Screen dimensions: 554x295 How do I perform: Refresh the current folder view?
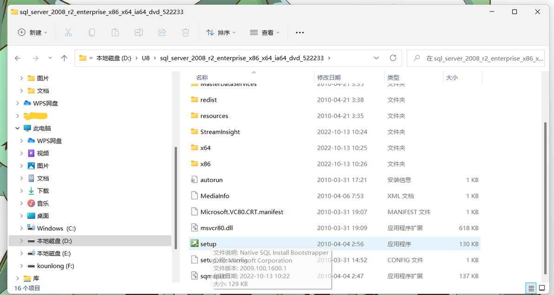[393, 58]
